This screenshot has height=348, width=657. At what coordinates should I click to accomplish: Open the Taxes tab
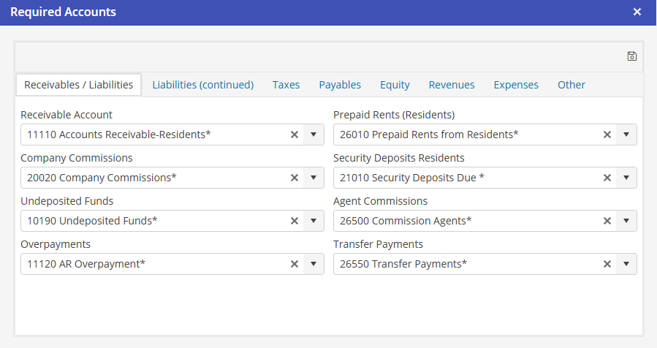coord(286,85)
